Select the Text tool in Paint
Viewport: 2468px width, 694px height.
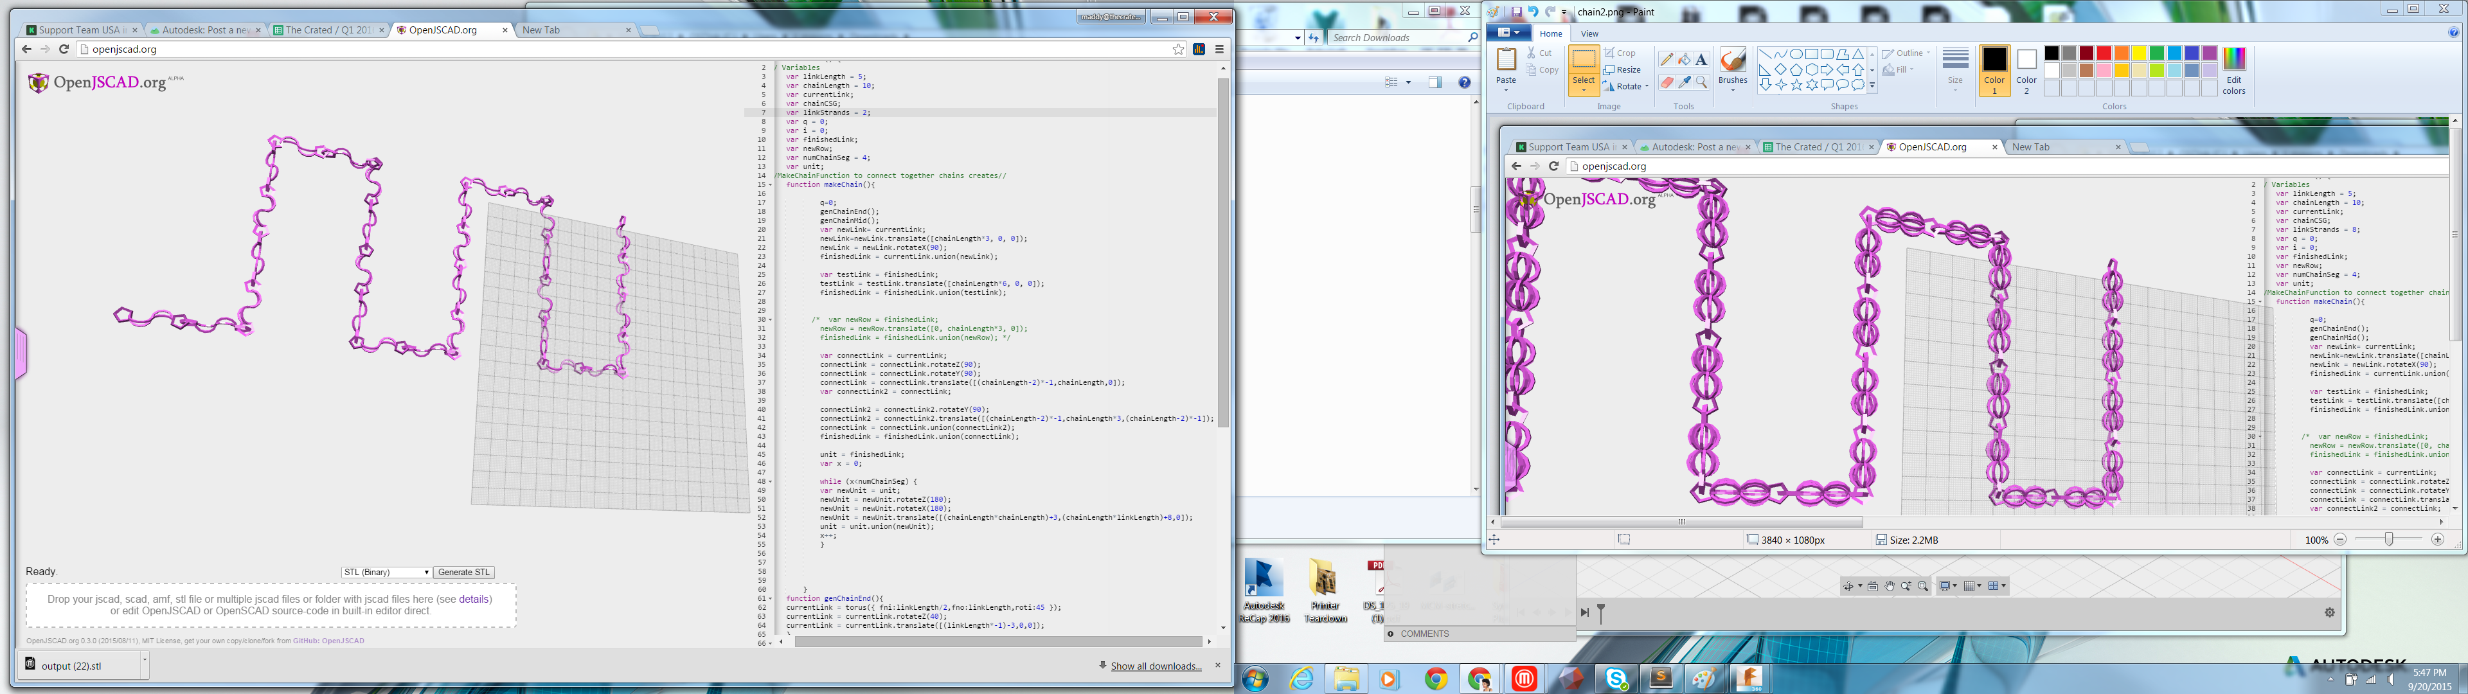(1701, 59)
